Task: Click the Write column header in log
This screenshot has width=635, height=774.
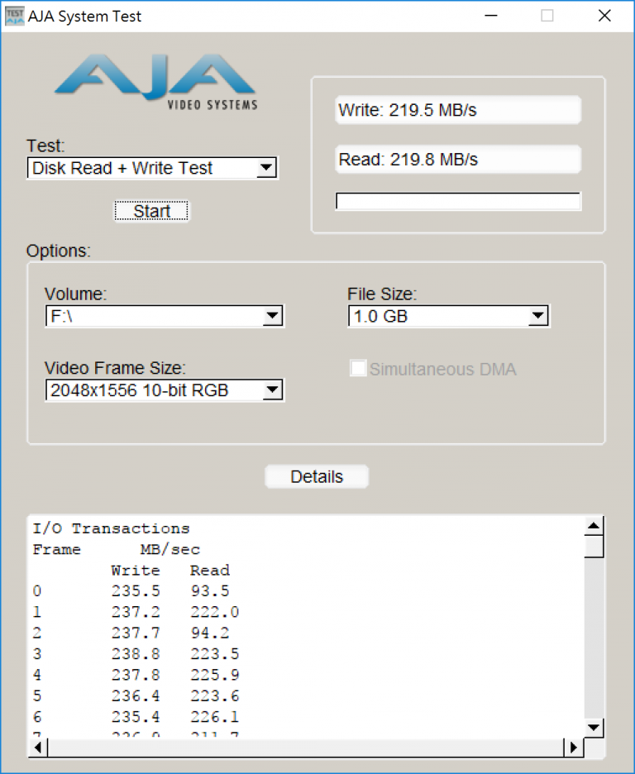Action: coord(136,570)
